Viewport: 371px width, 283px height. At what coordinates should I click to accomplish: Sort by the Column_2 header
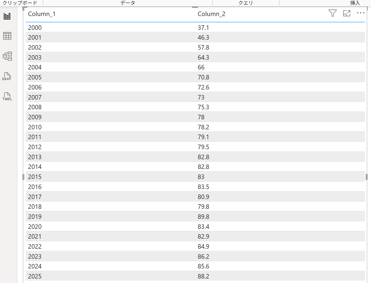pos(211,14)
